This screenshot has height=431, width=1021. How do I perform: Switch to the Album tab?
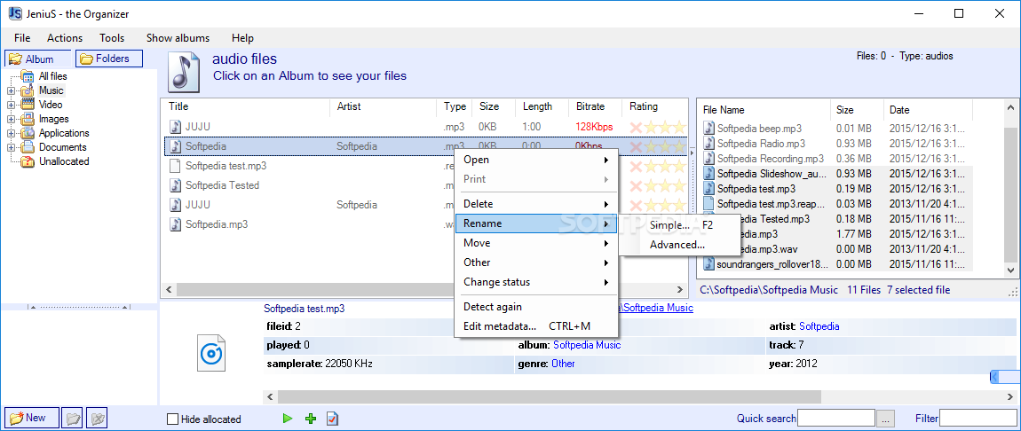click(38, 59)
